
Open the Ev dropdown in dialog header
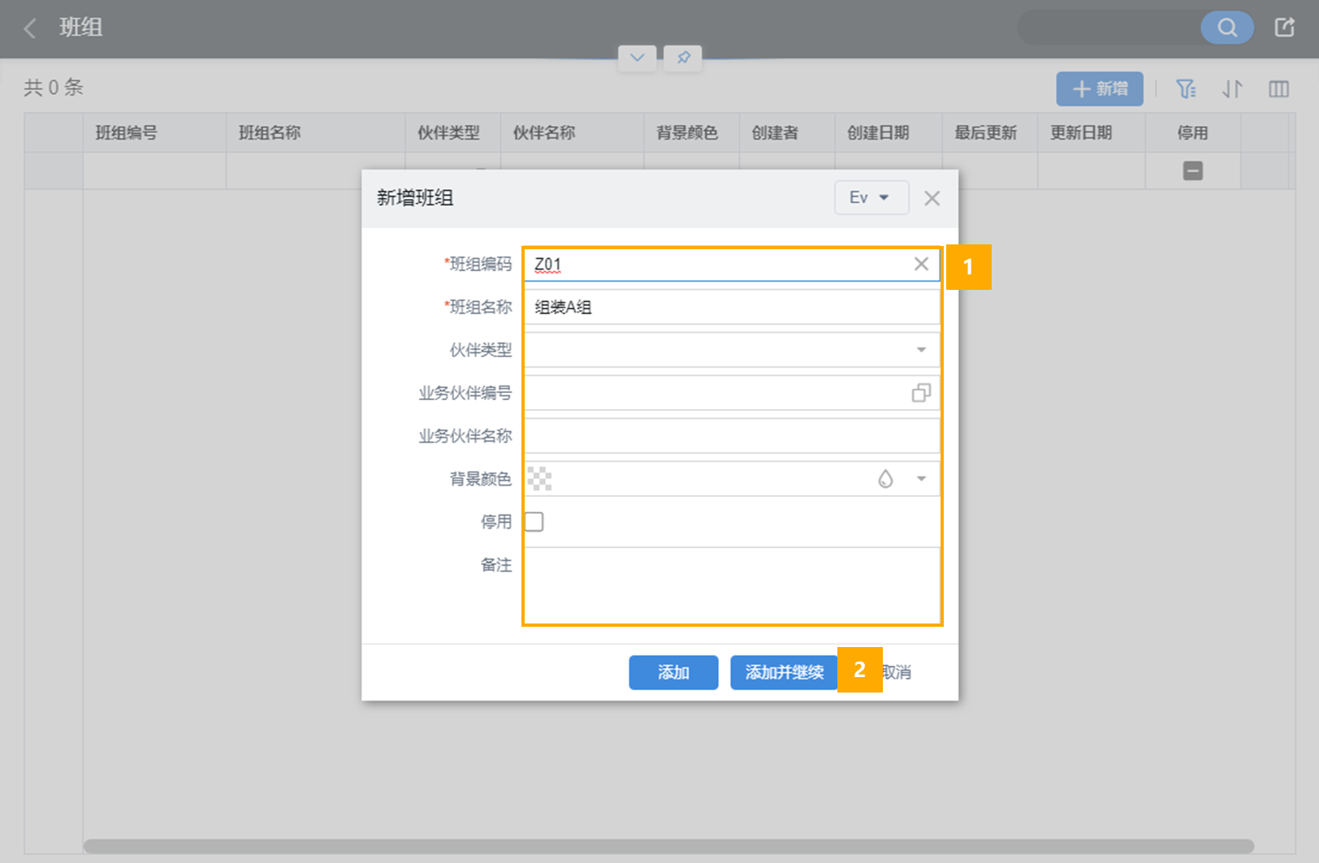871,197
